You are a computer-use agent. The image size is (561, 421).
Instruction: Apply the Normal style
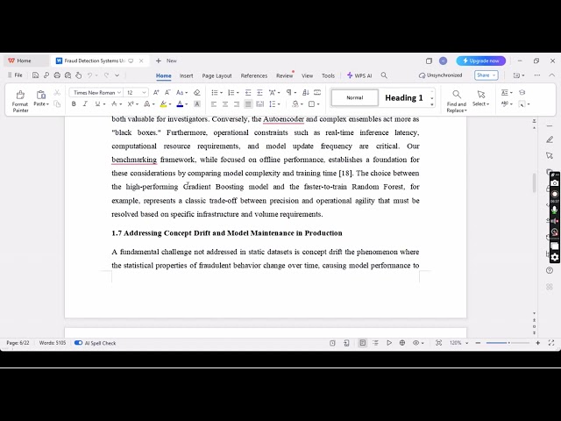[354, 97]
